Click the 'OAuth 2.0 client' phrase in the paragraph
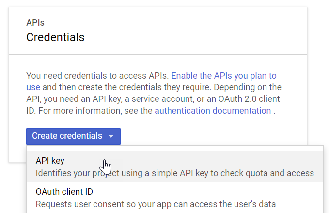The width and height of the screenshot is (329, 213). pos(249,99)
